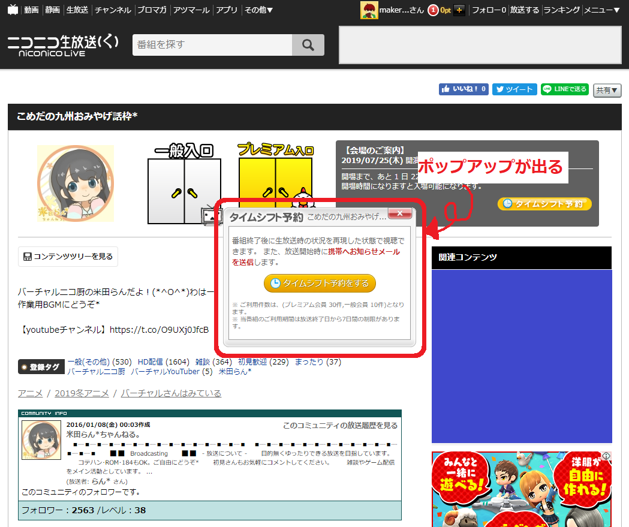The image size is (629, 527).
Task: Click the magnifier search button
Action: 308,44
